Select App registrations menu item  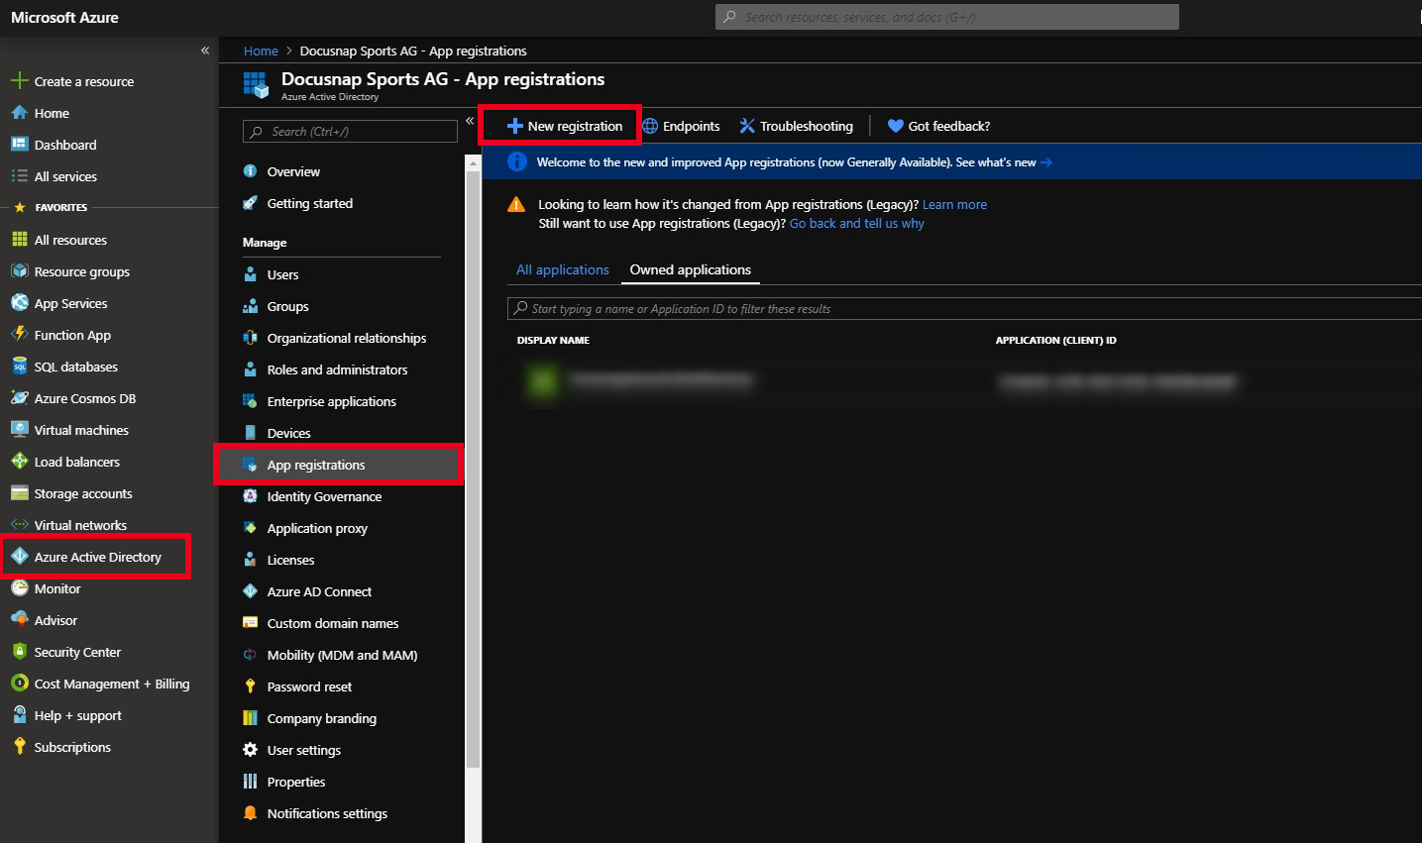click(339, 465)
